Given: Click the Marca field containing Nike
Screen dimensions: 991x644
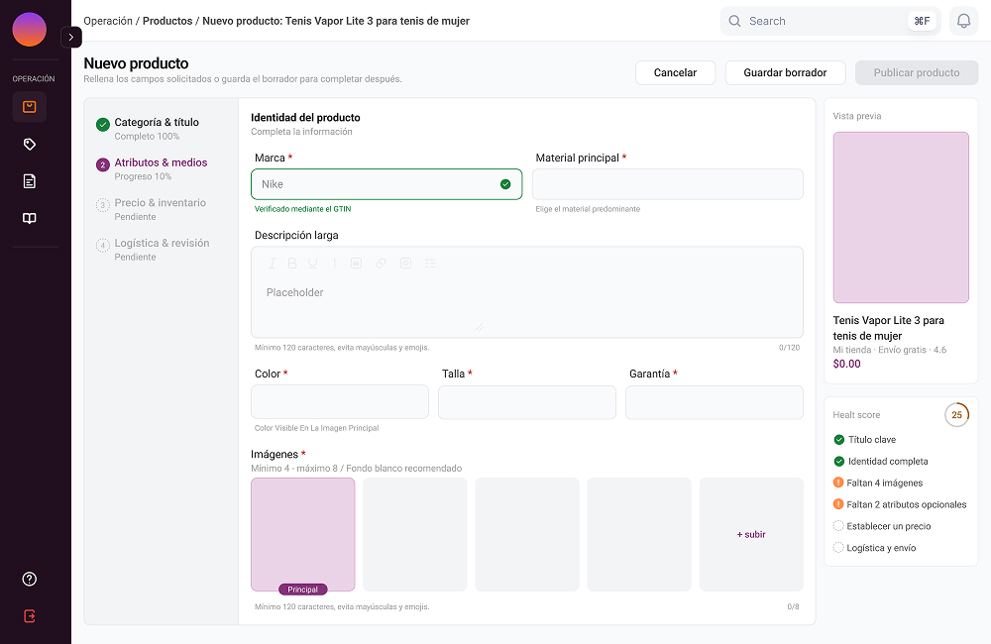Looking at the screenshot, I should 386,184.
